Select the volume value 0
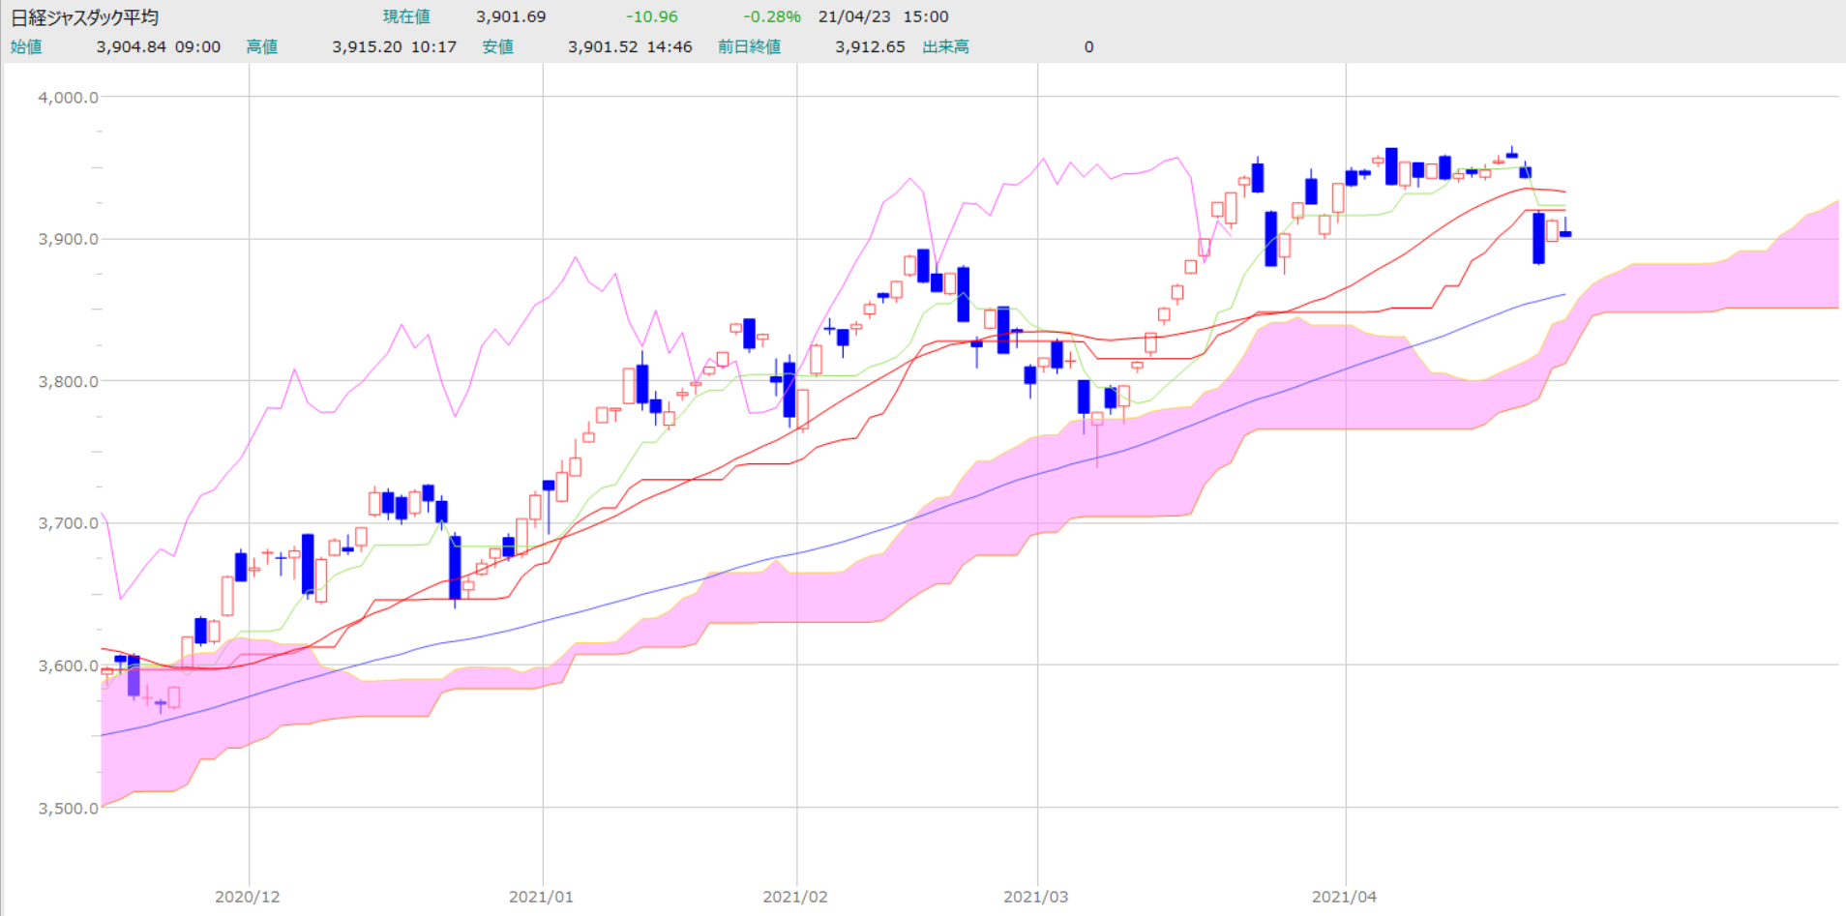Viewport: 1846px width, 916px height. coord(1088,47)
